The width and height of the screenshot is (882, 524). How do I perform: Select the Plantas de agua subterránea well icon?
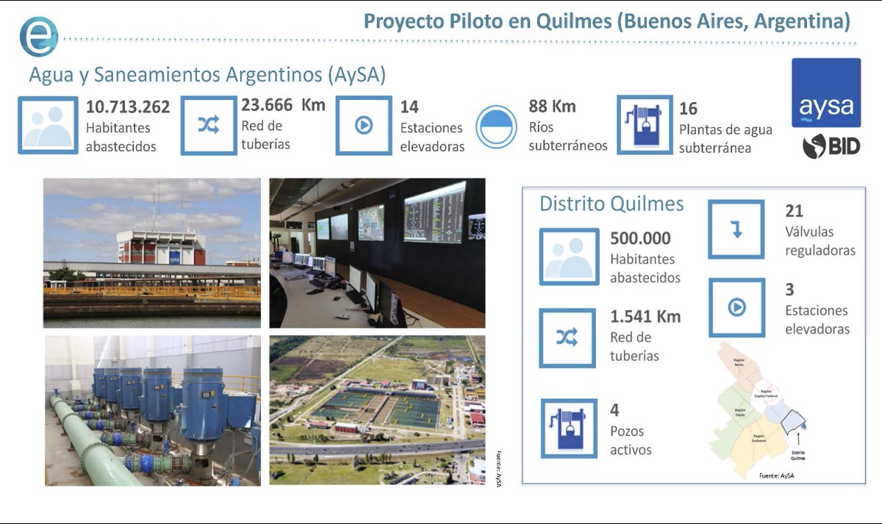[x=644, y=125]
